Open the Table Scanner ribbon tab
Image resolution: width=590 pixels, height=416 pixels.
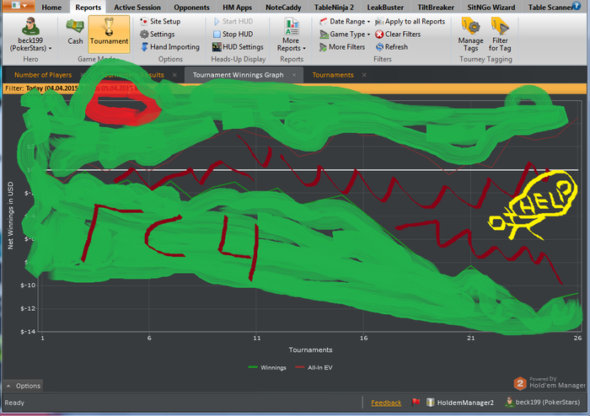click(x=550, y=7)
